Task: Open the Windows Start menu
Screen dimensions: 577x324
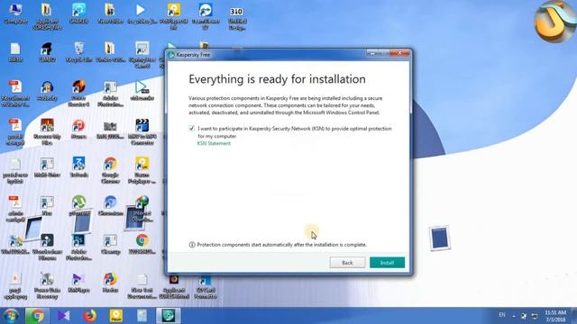Action: pyautogui.click(x=11, y=316)
